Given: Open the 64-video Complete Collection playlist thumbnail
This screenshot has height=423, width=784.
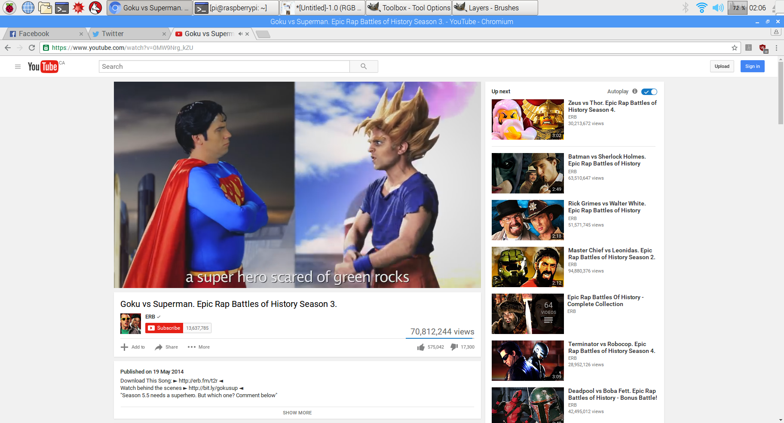Looking at the screenshot, I should pos(528,314).
